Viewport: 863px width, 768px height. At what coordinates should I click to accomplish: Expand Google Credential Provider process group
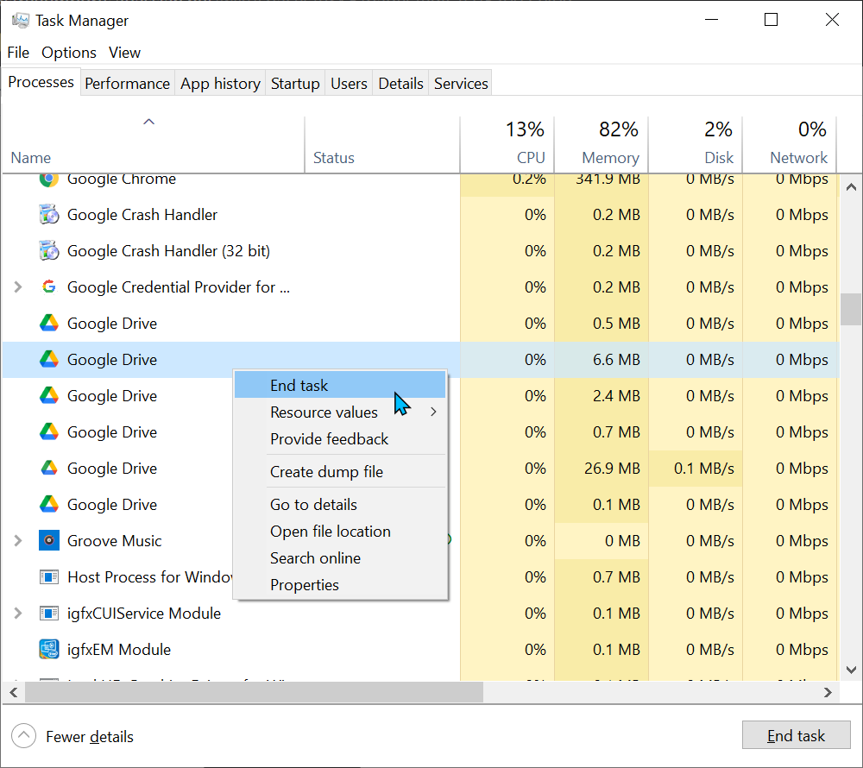pos(17,287)
